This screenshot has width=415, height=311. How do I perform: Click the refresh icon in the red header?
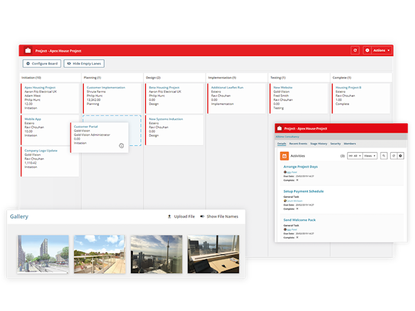(355, 50)
